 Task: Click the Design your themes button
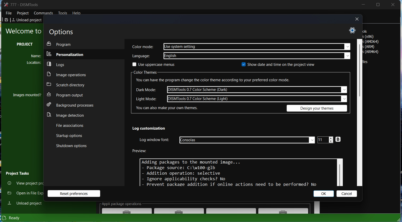316,108
